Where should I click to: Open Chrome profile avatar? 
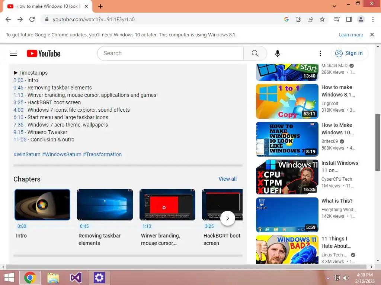click(361, 19)
